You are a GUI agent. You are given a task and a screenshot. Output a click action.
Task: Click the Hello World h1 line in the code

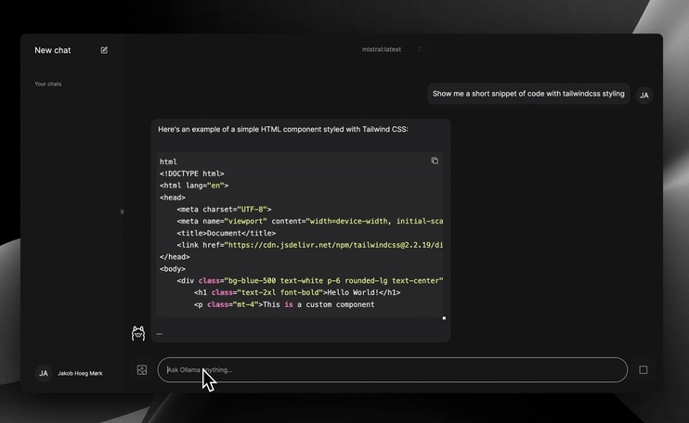coord(297,292)
